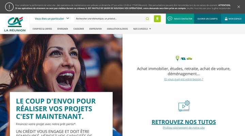Click the video tutorial screen icon
The image size is (245, 136).
coord(184,106)
